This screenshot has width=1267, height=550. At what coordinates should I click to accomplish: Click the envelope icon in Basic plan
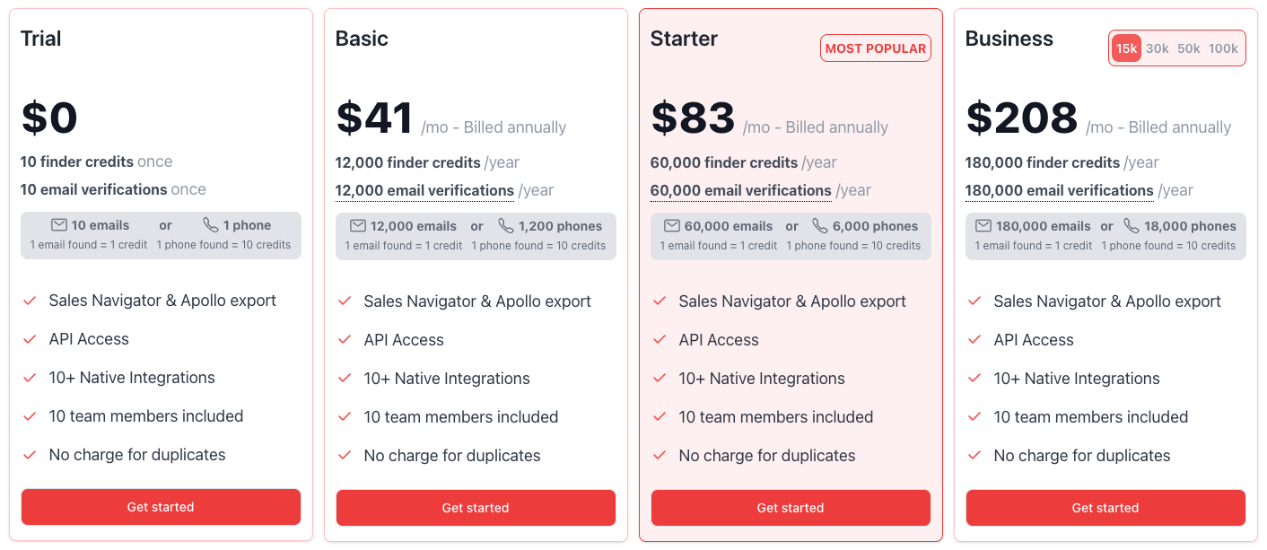[x=358, y=226]
